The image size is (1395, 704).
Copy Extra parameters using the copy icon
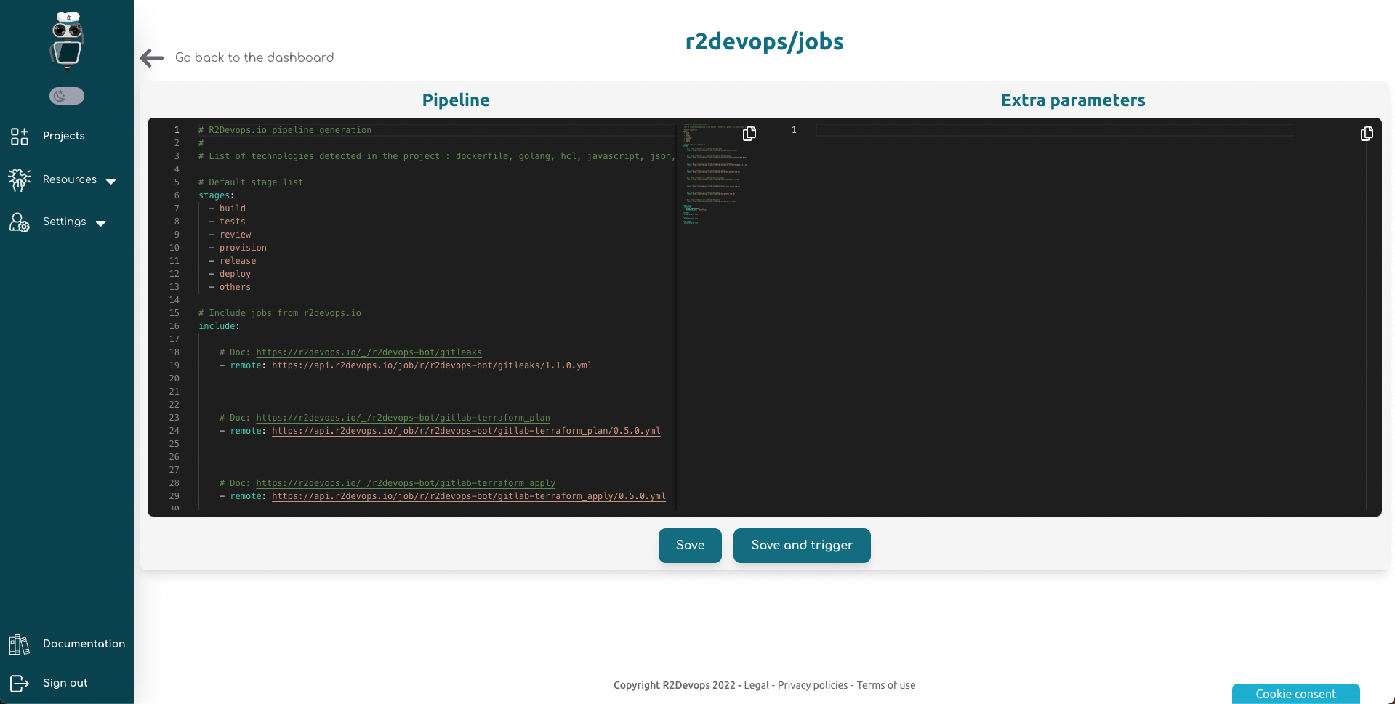[1367, 134]
